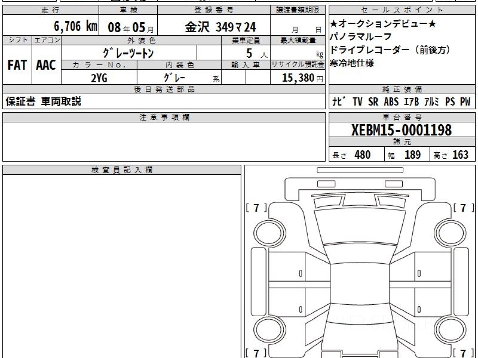Viewport: 478px width, 358px height.
Task: Select the エアコン header cell
Action: coord(47,40)
